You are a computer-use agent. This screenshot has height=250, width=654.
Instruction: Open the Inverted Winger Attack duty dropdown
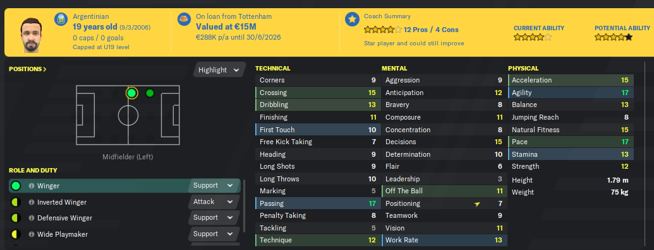213,202
